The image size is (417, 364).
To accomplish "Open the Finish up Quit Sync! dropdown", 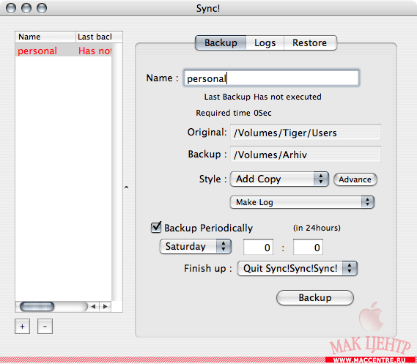I will coord(297,268).
